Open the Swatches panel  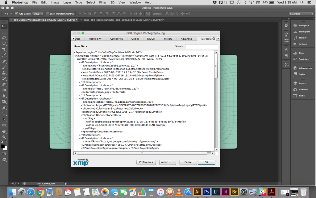tap(303, 59)
